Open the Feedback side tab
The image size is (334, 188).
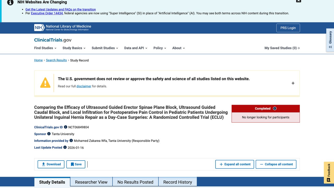[329, 173]
